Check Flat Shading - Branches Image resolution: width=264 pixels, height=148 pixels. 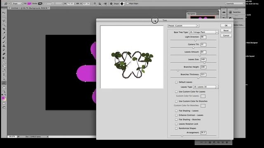[176, 120]
